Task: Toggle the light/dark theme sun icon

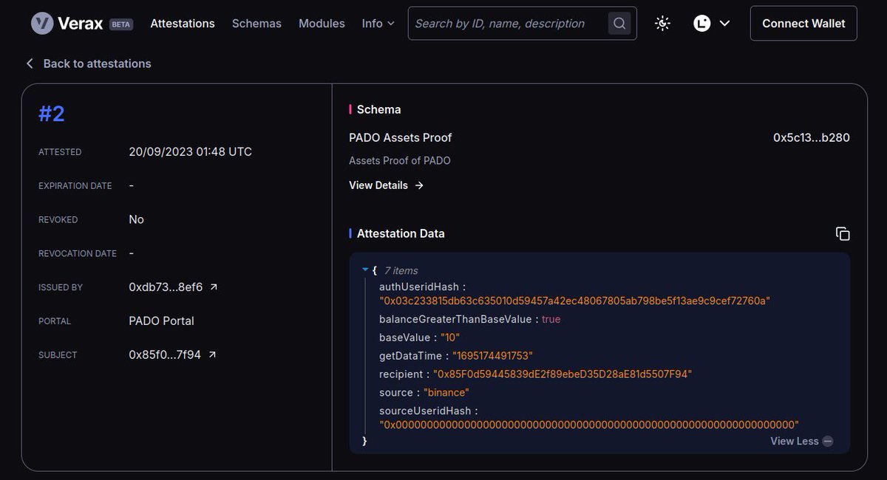Action: click(x=663, y=24)
